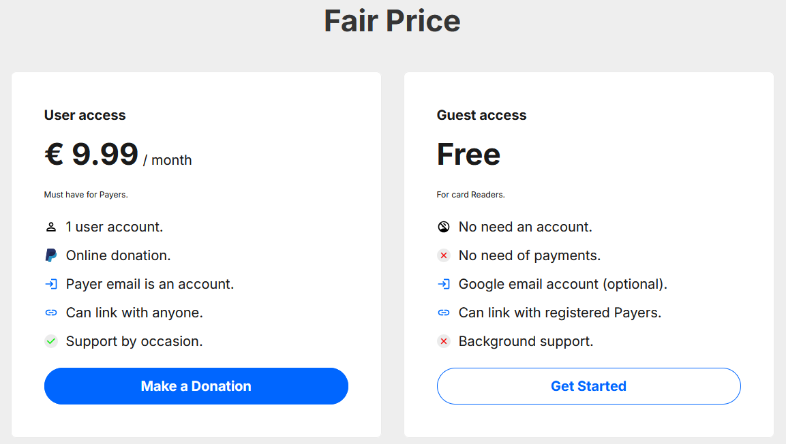This screenshot has width=786, height=444.
Task: Click the Fair Price heading
Action: coord(393,21)
